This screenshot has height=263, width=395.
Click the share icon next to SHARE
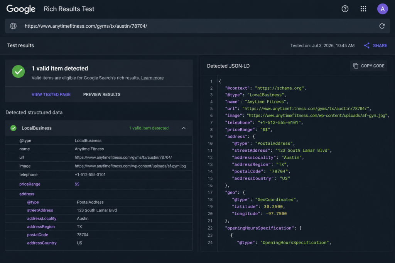pyautogui.click(x=367, y=45)
